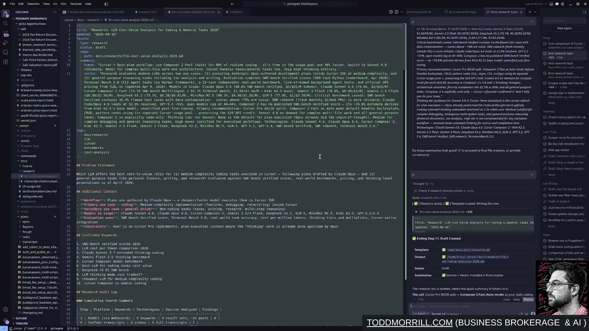Collapse the pizza opportunities folder
Image resolution: width=589 pixels, height=331 pixels.
32,23
